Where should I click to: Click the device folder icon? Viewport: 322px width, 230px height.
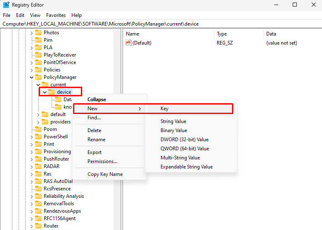52,92
